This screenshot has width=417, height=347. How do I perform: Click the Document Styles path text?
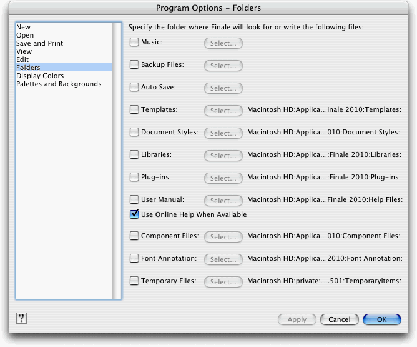(323, 132)
